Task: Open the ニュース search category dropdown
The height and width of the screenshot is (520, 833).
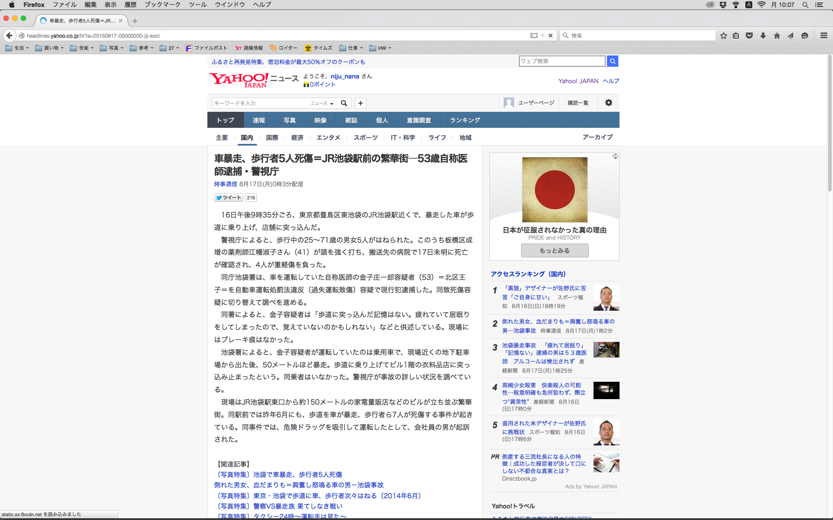Action: 322,103
